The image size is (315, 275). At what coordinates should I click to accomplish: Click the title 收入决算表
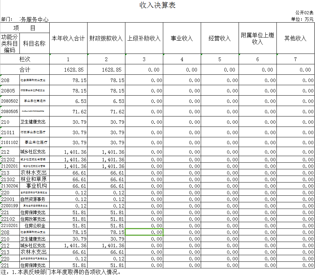[158, 5]
